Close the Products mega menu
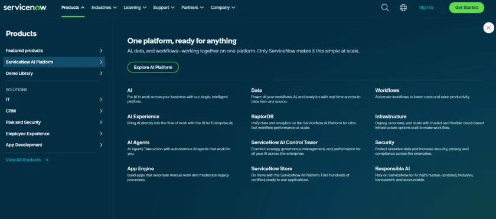Viewport: 496px width, 219px height. tap(488, 28)
